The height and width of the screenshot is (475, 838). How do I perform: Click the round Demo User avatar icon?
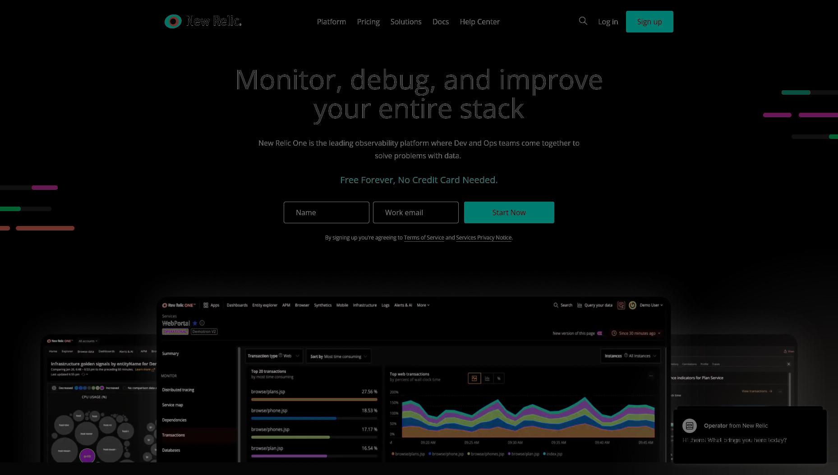632,305
